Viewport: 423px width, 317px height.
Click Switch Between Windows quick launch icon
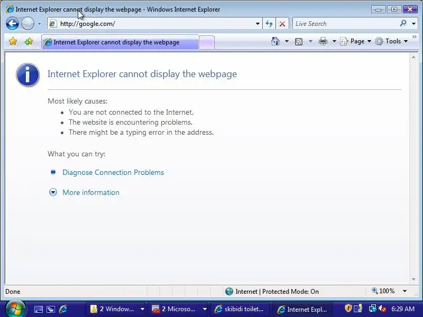click(x=51, y=309)
